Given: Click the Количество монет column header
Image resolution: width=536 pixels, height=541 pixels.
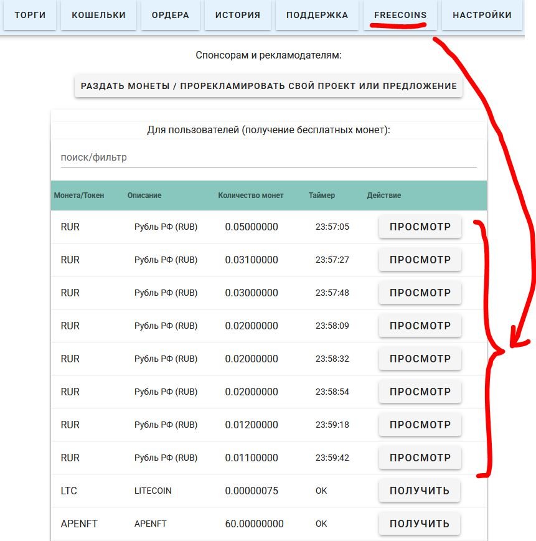Looking at the screenshot, I should tap(250, 195).
